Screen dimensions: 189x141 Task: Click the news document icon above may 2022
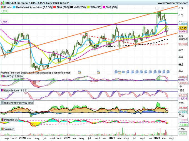(128, 72)
